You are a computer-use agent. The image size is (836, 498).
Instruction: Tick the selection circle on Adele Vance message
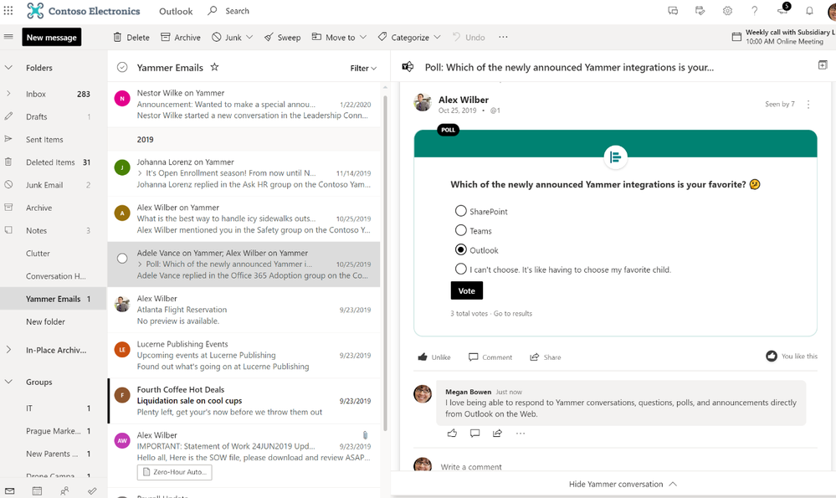(122, 258)
